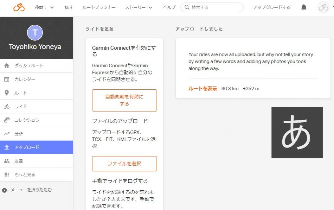Go to ルート in sidebar
The height and width of the screenshot is (210, 334).
coord(36,93)
